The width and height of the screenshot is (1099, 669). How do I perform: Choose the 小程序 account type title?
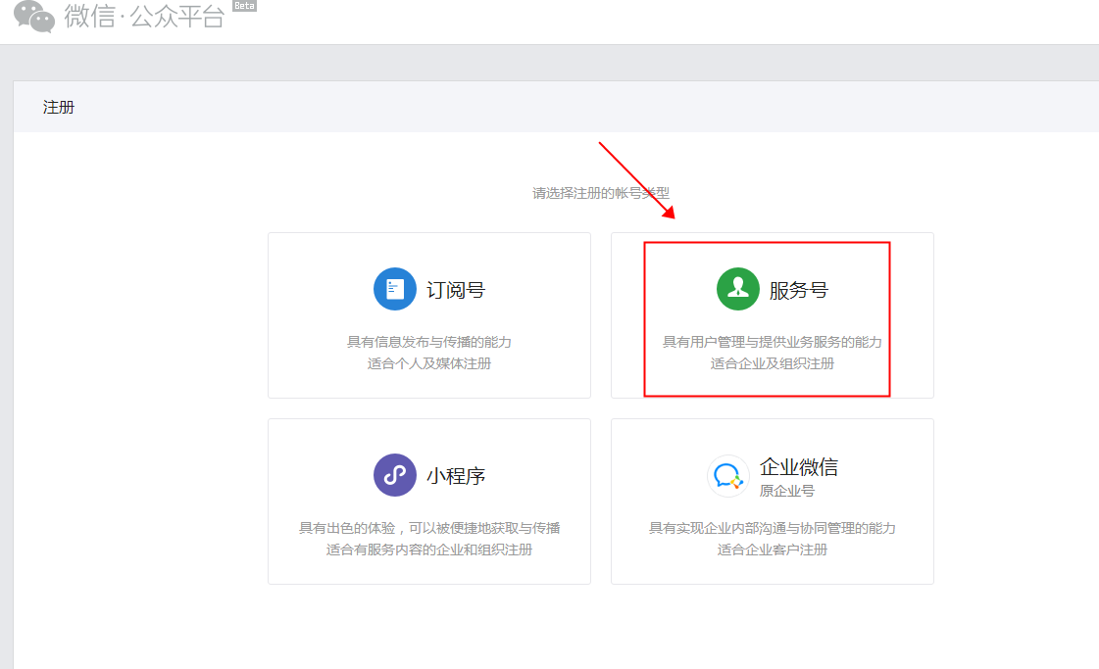(455, 476)
